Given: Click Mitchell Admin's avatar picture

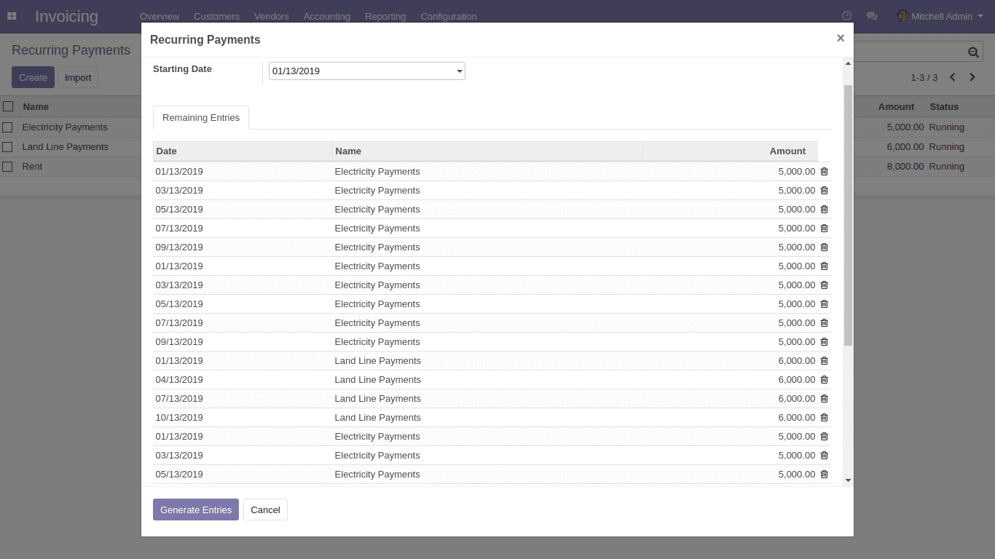Looking at the screenshot, I should coord(902,16).
